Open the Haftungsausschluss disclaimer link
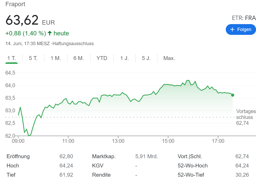The image size is (256, 181). coord(73,44)
